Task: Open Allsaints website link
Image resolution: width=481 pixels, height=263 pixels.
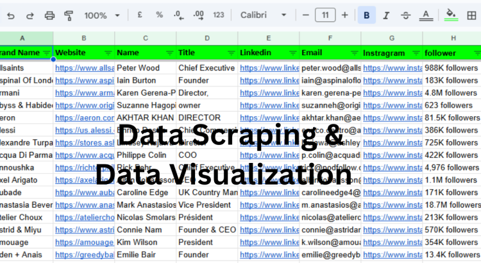Action: tap(85, 68)
